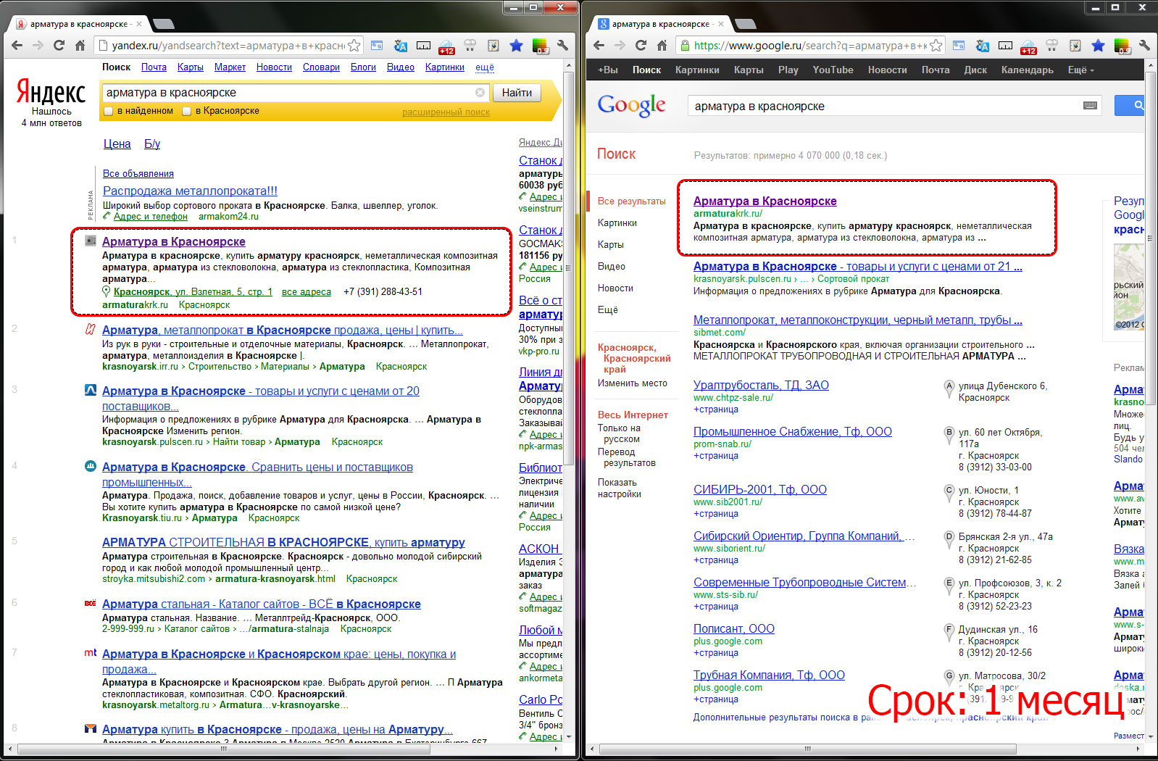1158x761 pixels.
Task: Open the note-with-pencil extension in the Google window
Action: [x=1075, y=46]
